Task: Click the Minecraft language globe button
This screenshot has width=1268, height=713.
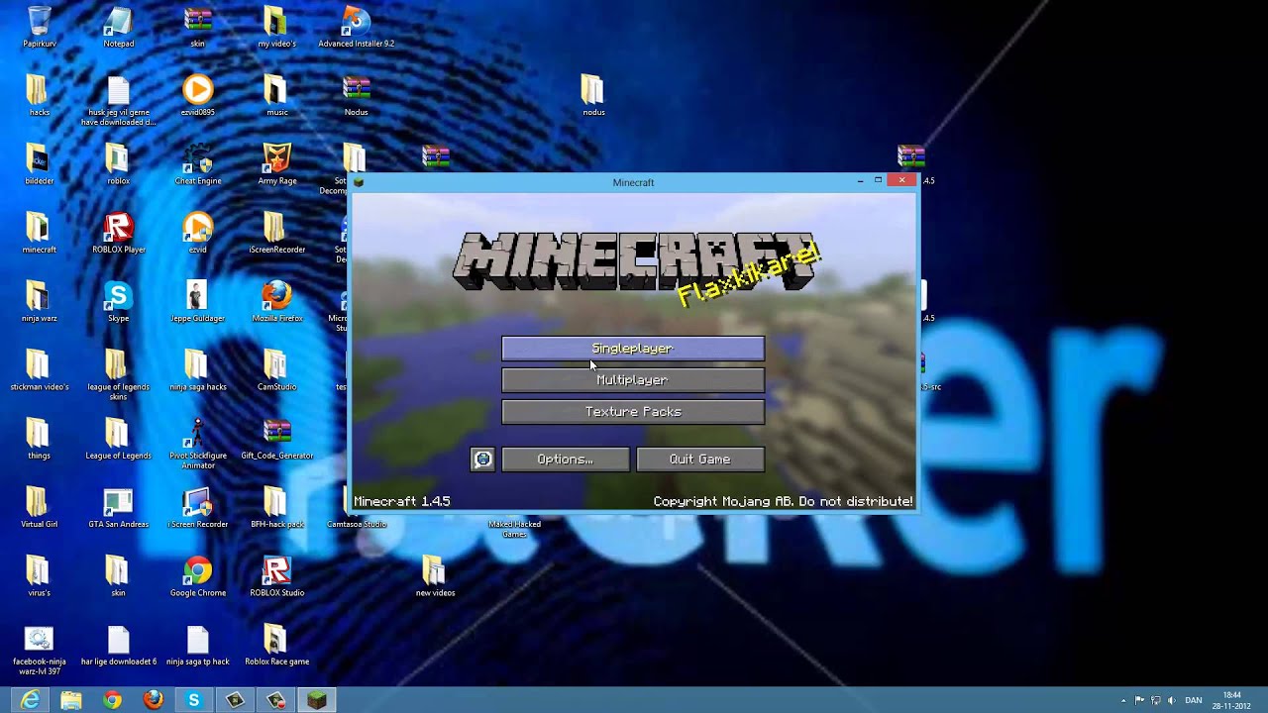Action: pyautogui.click(x=482, y=459)
